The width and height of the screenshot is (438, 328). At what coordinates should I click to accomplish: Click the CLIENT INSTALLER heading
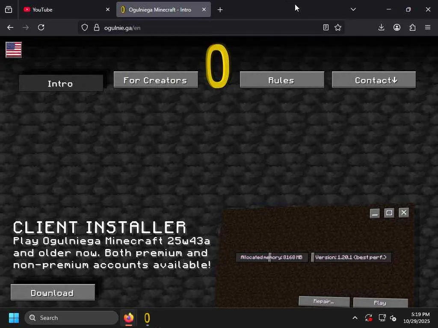pyautogui.click(x=99, y=227)
